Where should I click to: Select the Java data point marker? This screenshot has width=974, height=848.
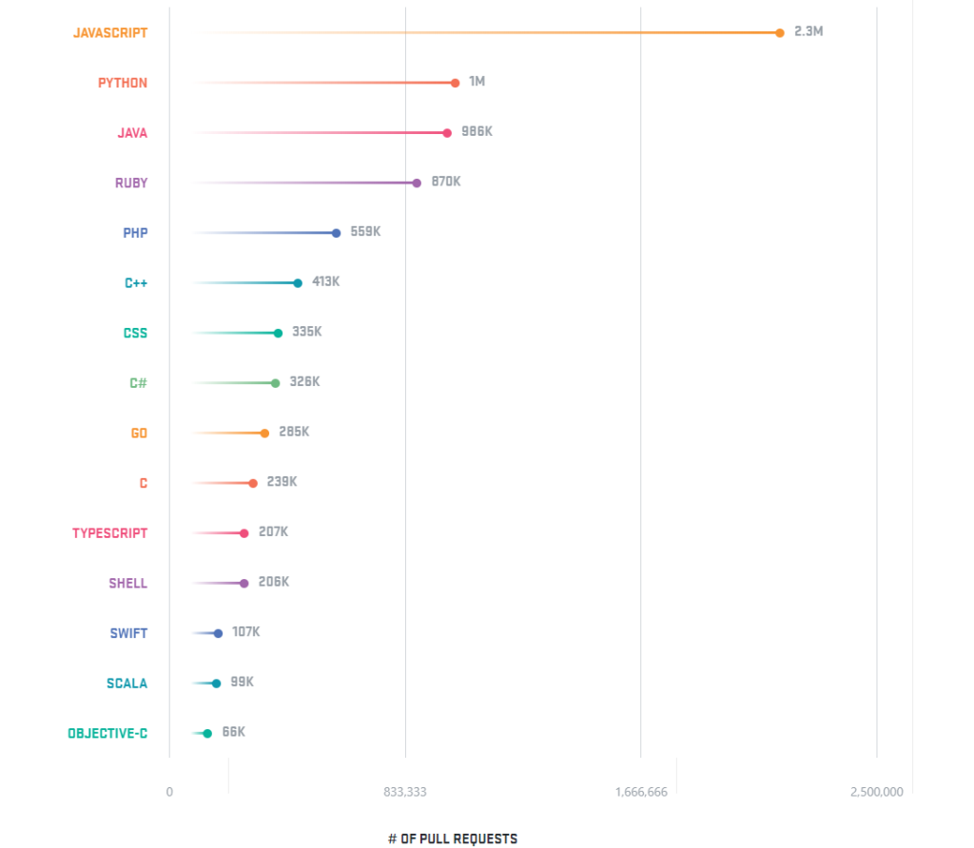tap(447, 133)
